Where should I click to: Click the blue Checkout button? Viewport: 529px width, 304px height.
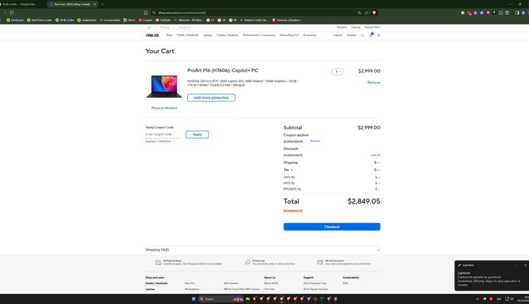tap(331, 227)
